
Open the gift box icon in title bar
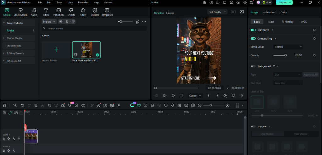[x=204, y=3]
